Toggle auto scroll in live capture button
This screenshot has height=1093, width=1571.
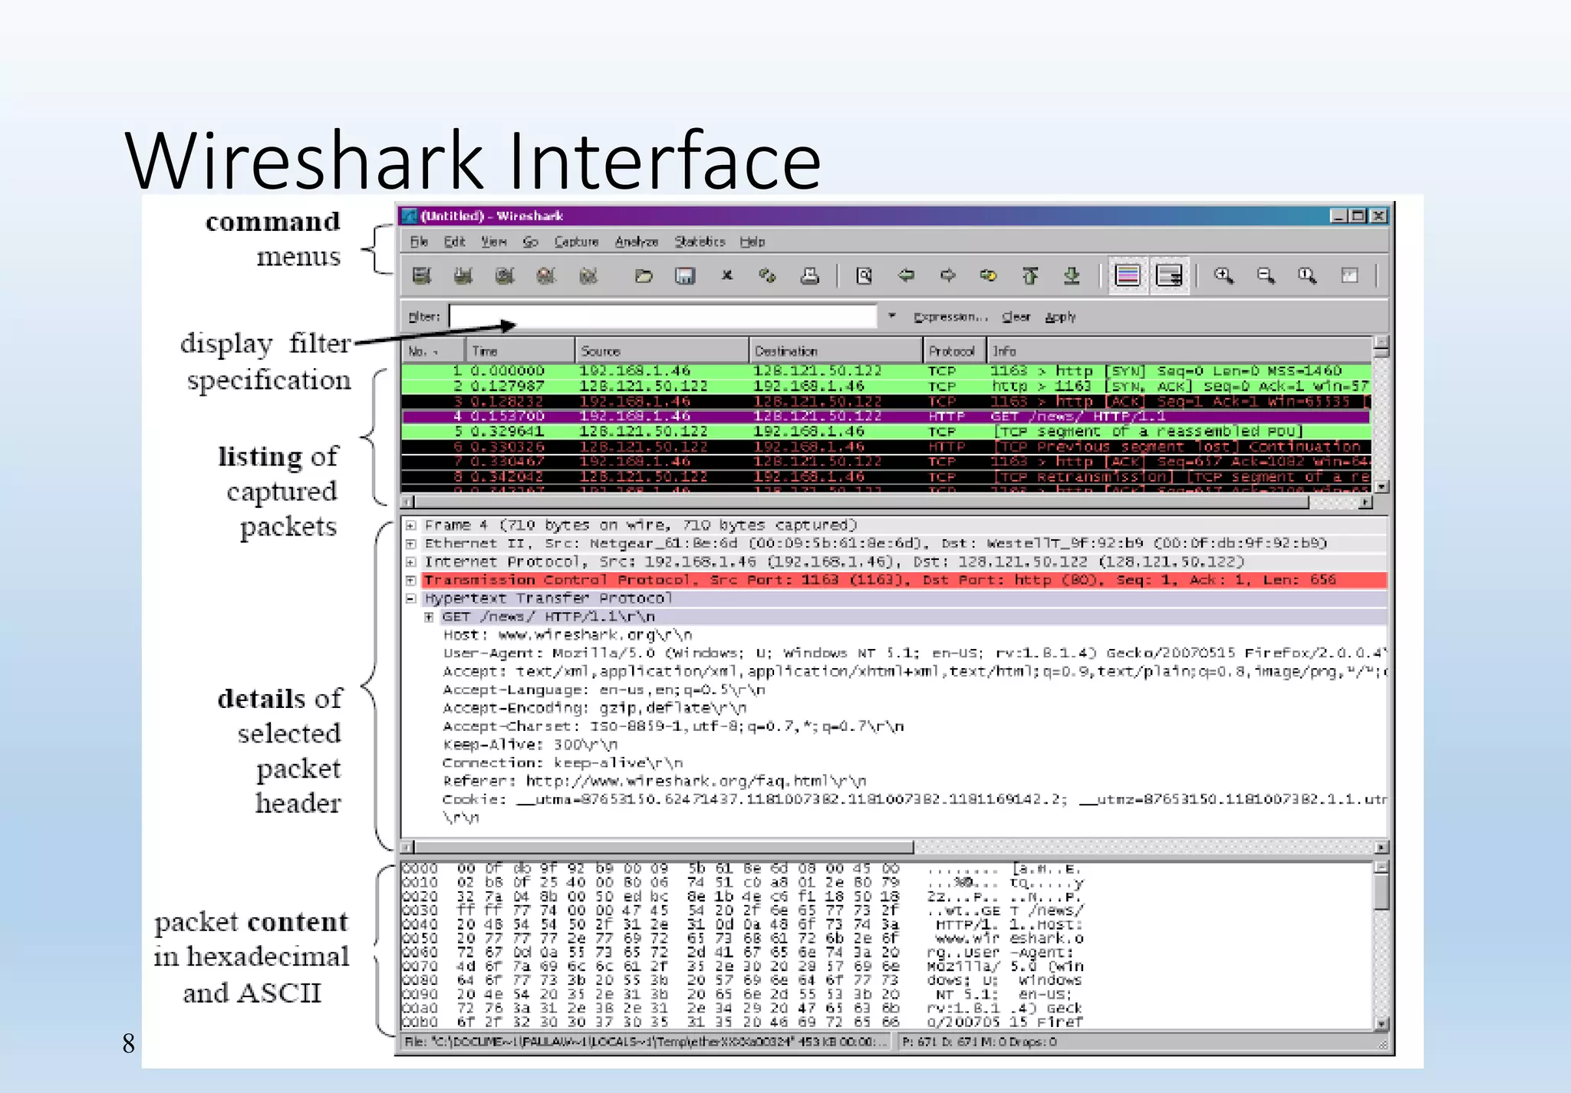[x=1169, y=276]
